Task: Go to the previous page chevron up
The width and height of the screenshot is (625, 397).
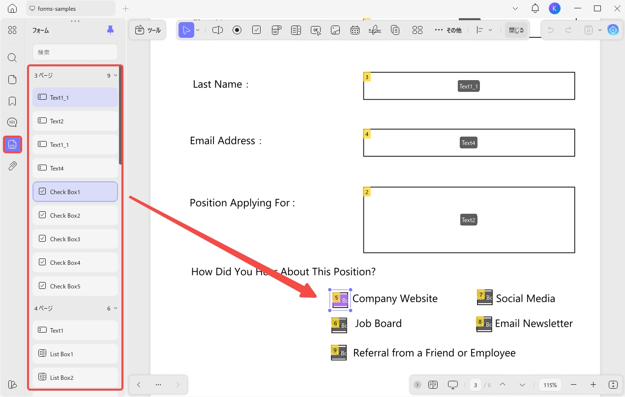Action: [x=502, y=385]
